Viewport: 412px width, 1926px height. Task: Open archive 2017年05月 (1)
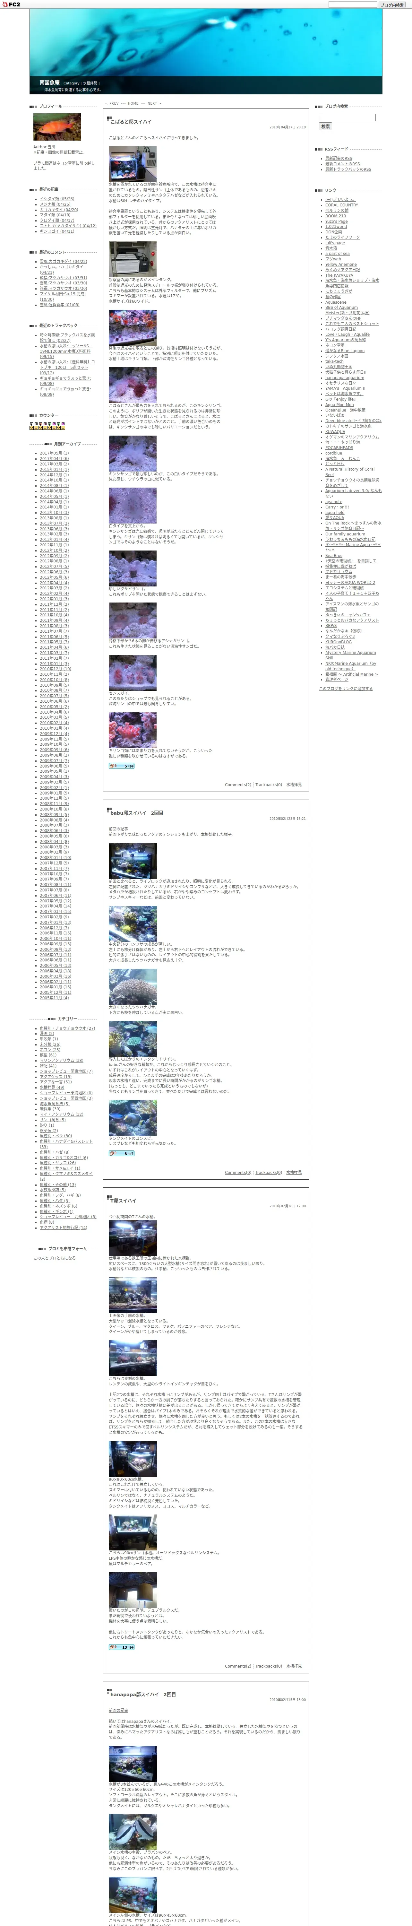(x=54, y=453)
